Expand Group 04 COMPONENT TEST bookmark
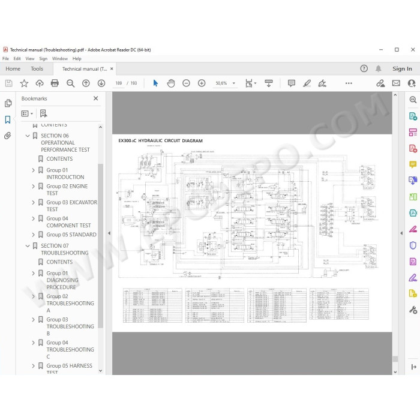This screenshot has height=420, width=420. (x=33, y=218)
